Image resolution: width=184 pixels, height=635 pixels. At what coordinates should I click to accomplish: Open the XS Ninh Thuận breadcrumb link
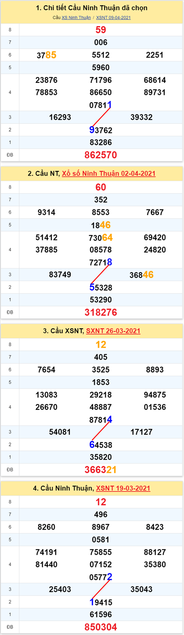(76, 18)
